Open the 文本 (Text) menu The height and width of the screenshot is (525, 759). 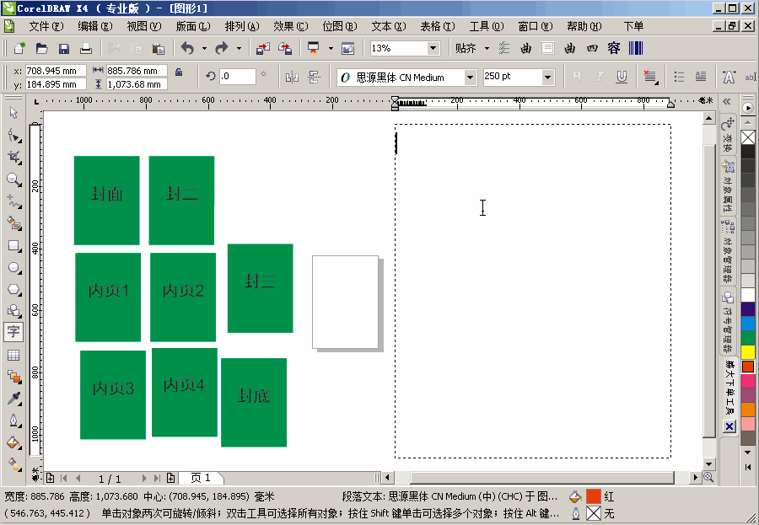click(x=388, y=26)
